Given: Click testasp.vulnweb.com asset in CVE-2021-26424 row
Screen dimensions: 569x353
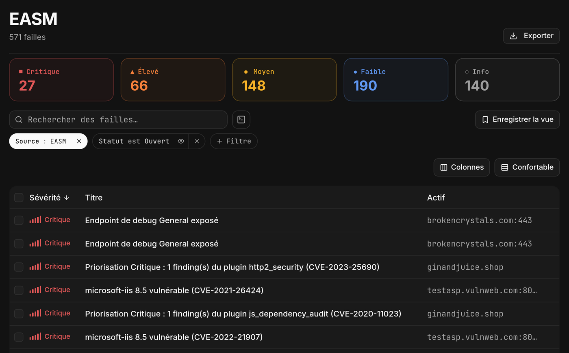Looking at the screenshot, I should pyautogui.click(x=482, y=290).
